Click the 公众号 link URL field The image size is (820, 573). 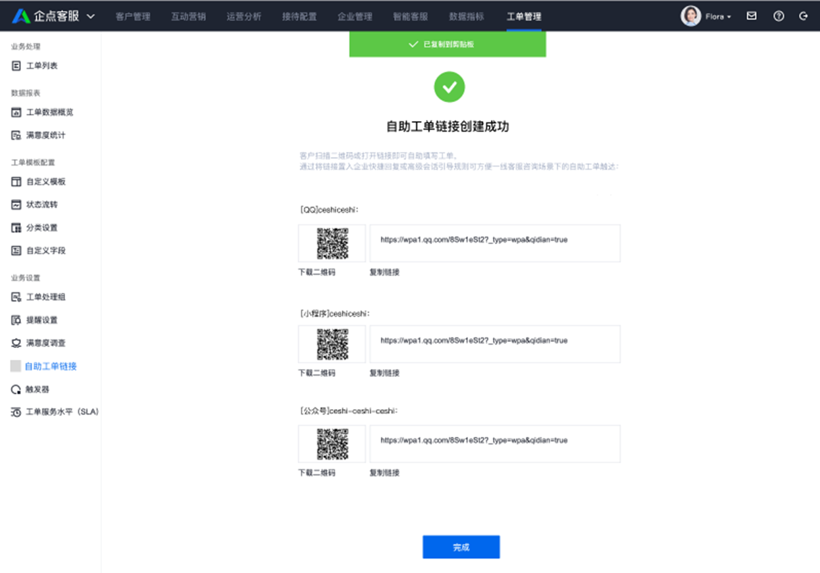tap(495, 444)
